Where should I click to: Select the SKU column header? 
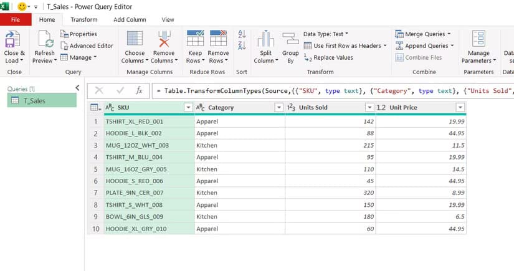(149, 108)
